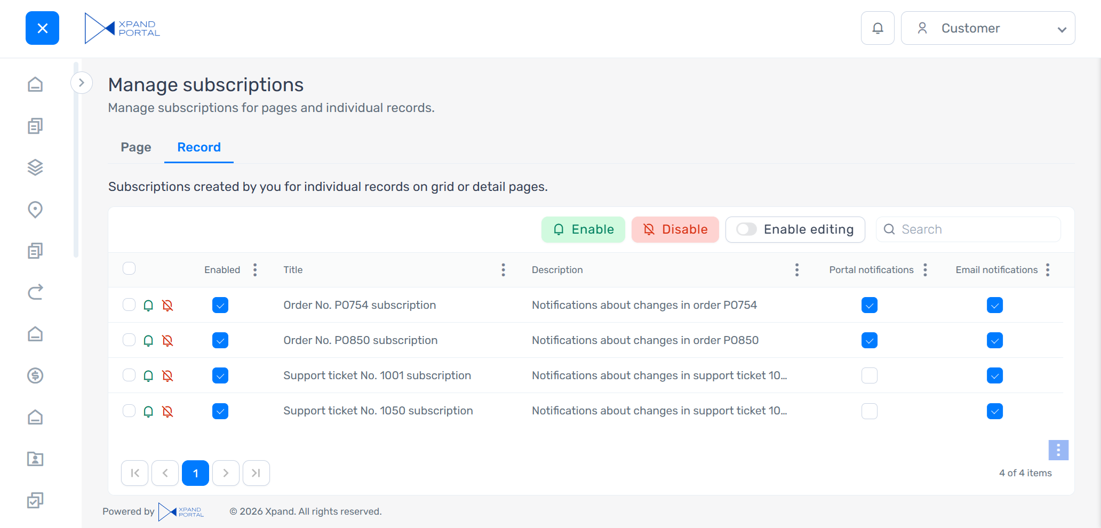
Task: Open the dollar coin sidebar icon
Action: click(35, 375)
